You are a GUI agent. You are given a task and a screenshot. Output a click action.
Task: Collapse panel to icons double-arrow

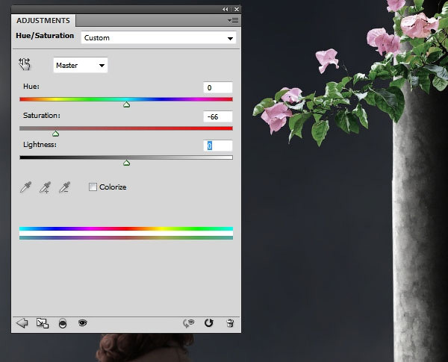(x=225, y=10)
